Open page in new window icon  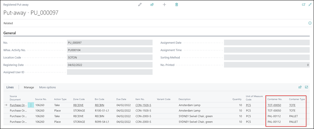tap(304, 5)
